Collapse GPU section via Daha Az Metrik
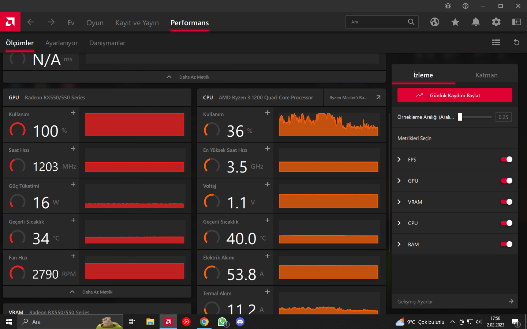This screenshot has height=329, width=527. tap(97, 292)
